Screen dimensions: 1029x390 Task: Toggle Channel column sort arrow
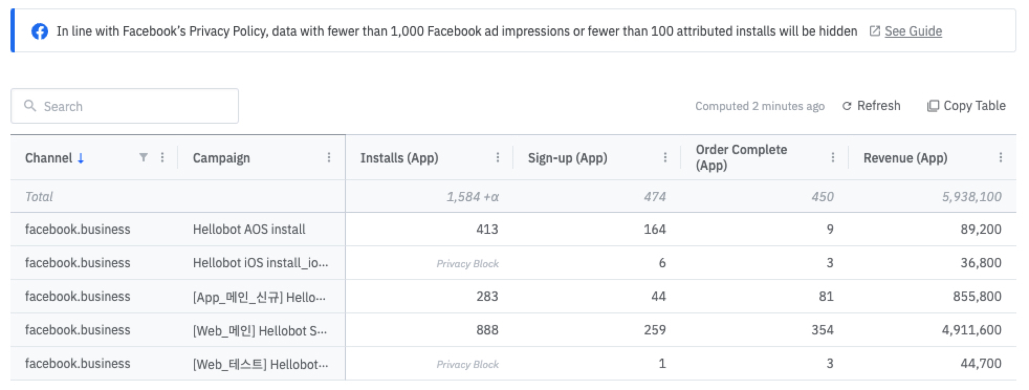[x=81, y=158]
